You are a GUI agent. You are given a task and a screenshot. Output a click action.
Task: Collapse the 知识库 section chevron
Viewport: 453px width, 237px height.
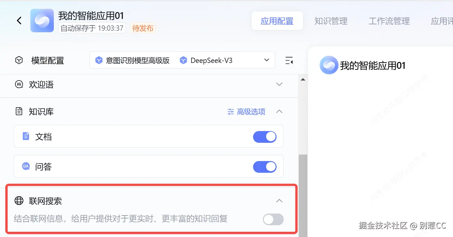point(279,111)
